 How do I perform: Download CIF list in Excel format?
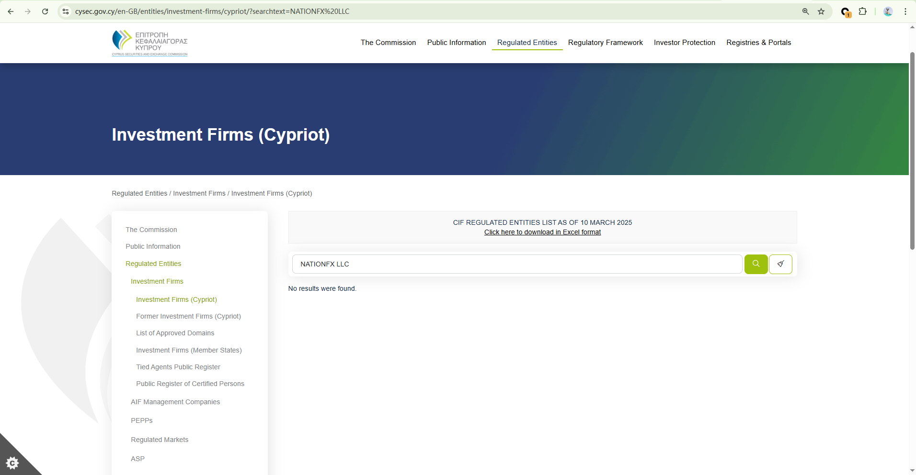542,232
